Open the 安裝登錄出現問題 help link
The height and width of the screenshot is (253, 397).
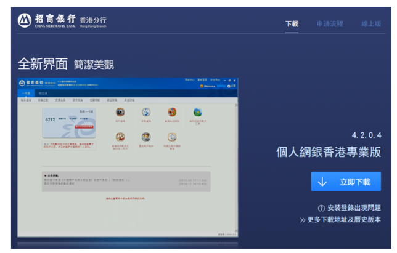(350, 208)
